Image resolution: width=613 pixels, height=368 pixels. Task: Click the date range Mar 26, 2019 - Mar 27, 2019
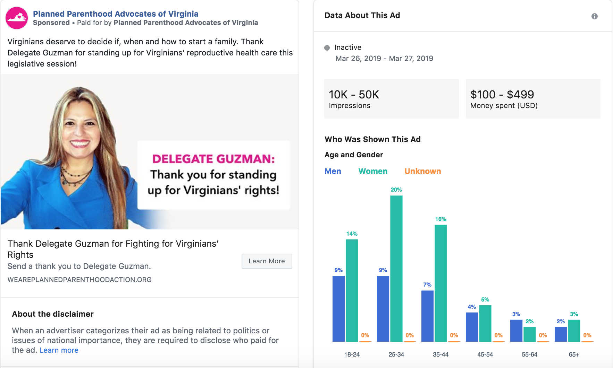tap(384, 59)
